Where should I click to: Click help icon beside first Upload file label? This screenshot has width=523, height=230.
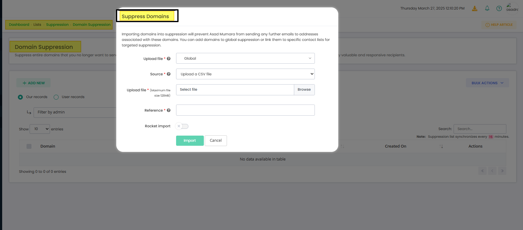[x=169, y=58]
